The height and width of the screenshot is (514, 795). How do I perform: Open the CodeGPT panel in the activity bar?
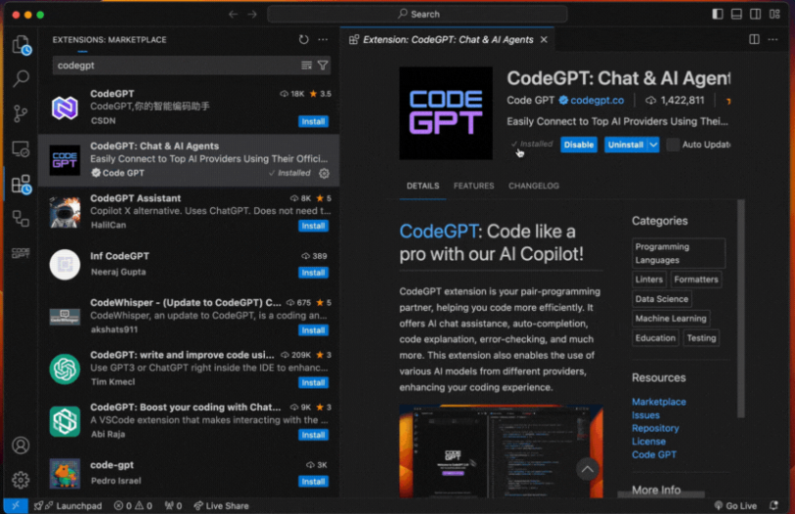coord(21,253)
